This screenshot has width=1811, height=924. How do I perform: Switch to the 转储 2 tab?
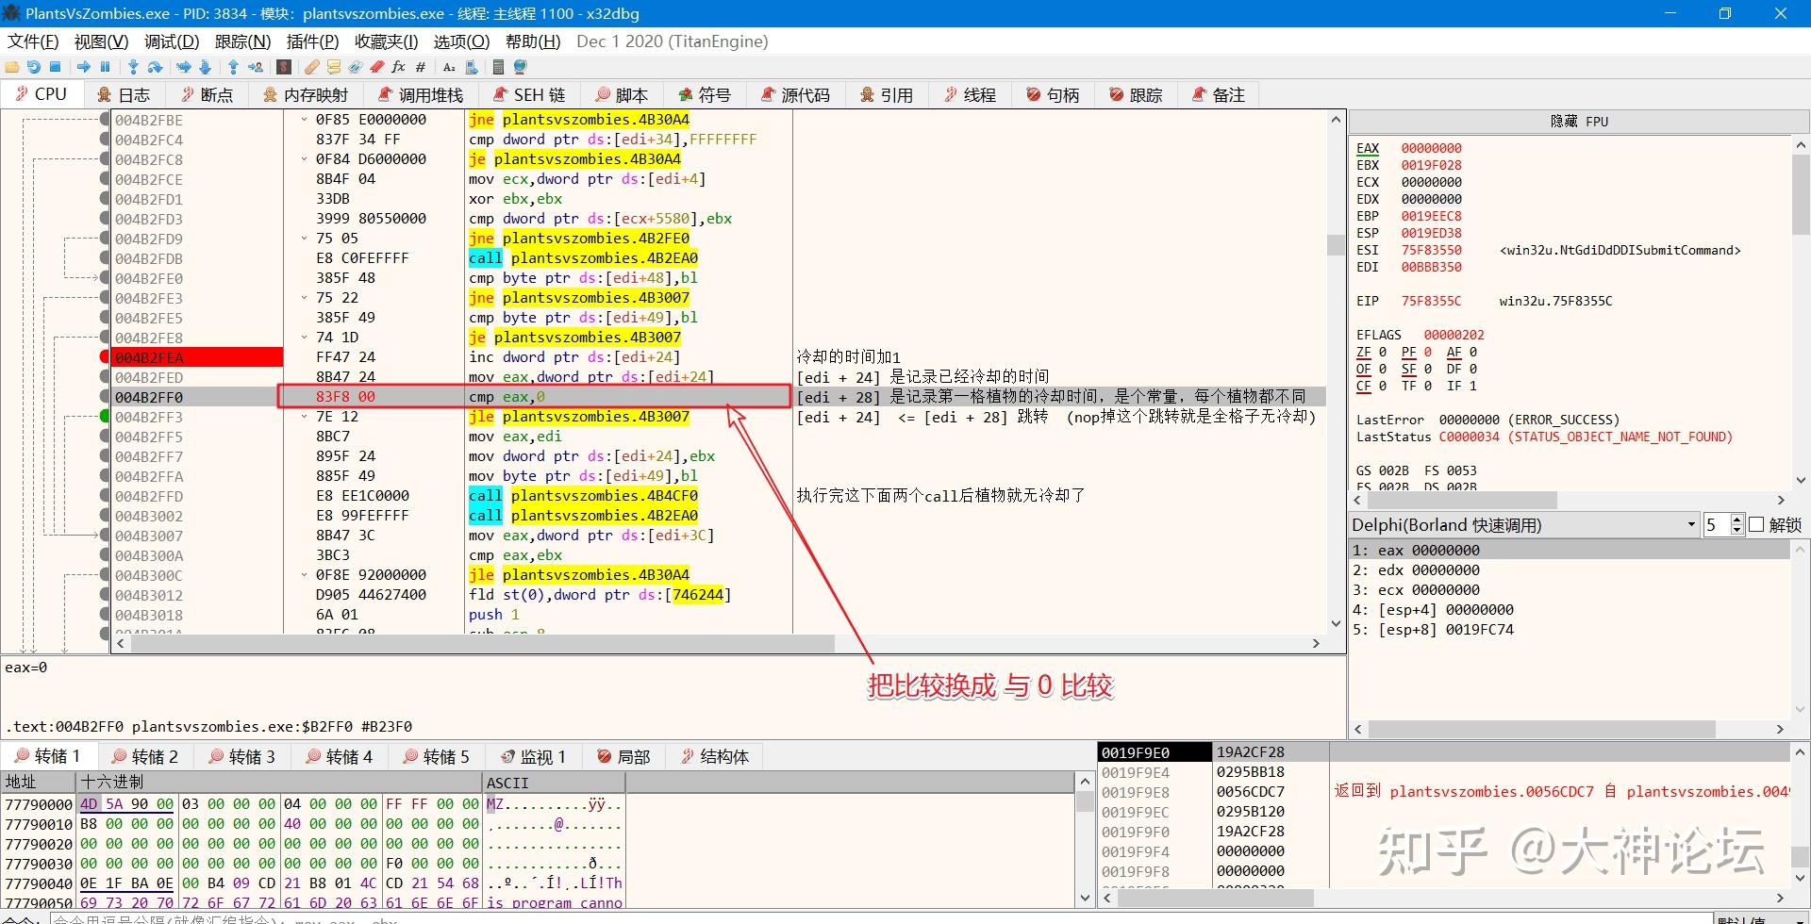click(x=145, y=756)
